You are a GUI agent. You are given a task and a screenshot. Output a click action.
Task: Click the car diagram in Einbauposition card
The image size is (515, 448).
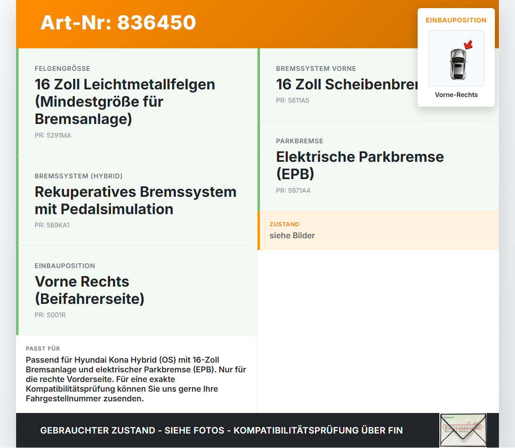click(x=456, y=58)
